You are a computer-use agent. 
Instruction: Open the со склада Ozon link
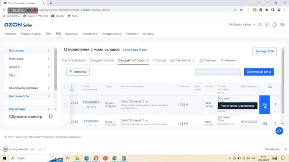(135, 49)
